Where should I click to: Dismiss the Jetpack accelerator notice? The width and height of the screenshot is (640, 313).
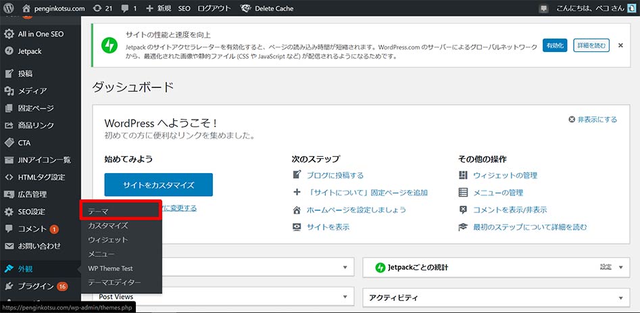point(620,45)
